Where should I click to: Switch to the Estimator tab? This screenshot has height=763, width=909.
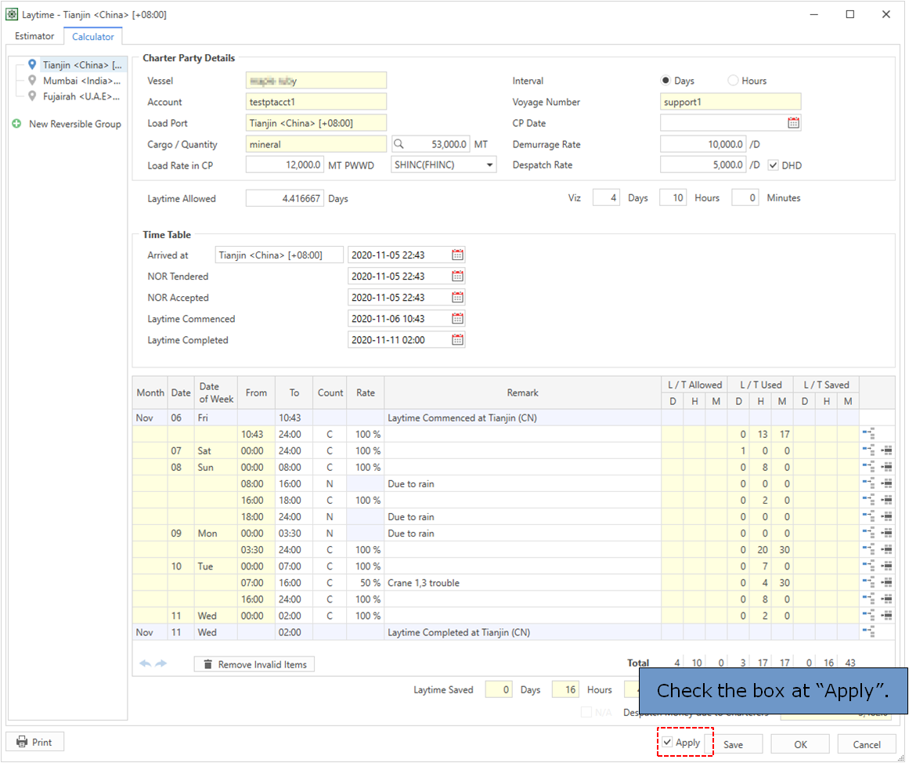(34, 36)
